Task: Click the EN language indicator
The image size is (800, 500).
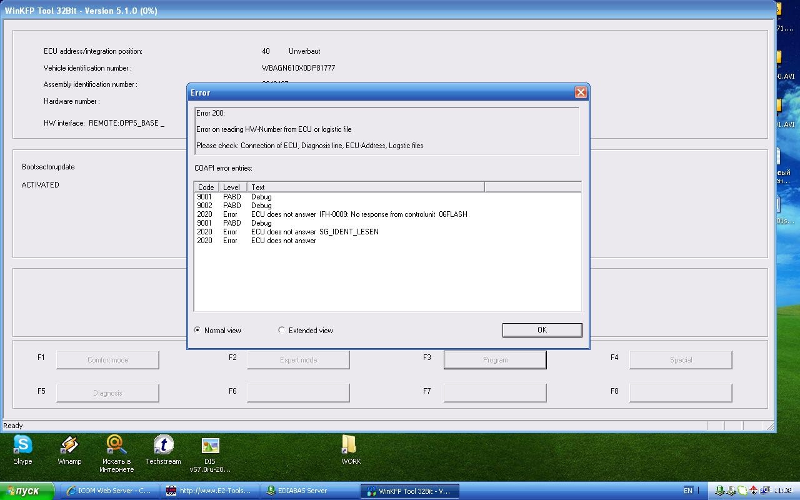Action: 688,491
